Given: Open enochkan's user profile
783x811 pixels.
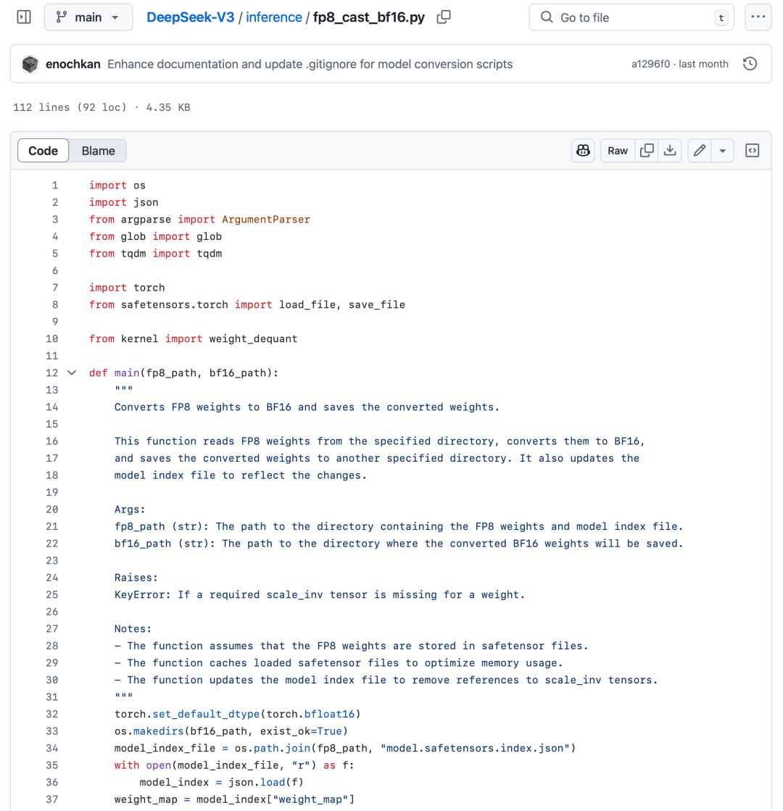Looking at the screenshot, I should click(73, 64).
